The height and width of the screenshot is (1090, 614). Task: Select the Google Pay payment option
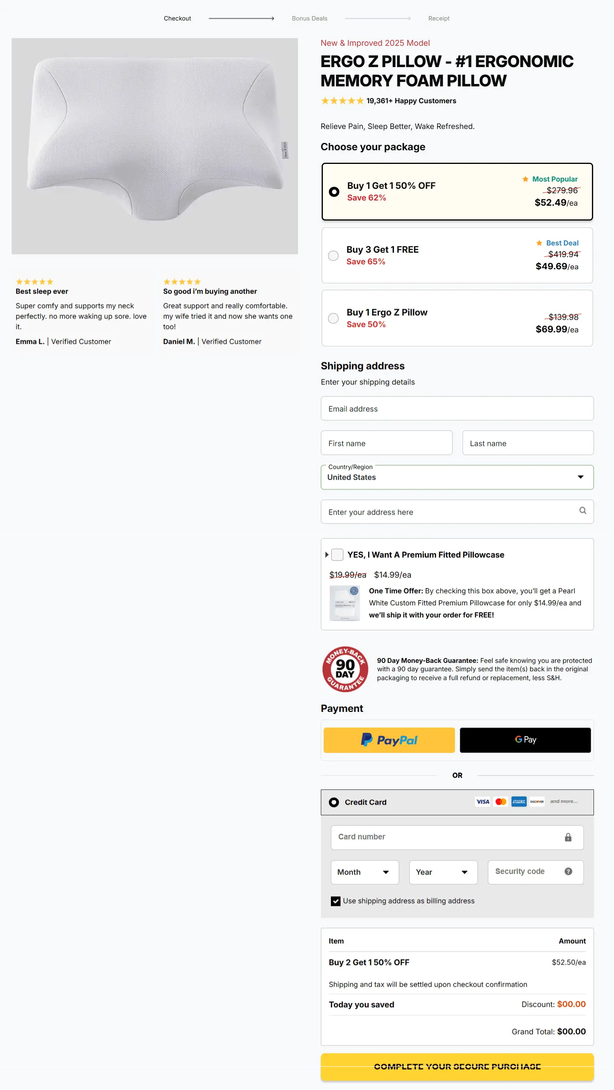525,739
